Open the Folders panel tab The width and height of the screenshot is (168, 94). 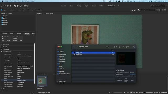tap(10, 13)
